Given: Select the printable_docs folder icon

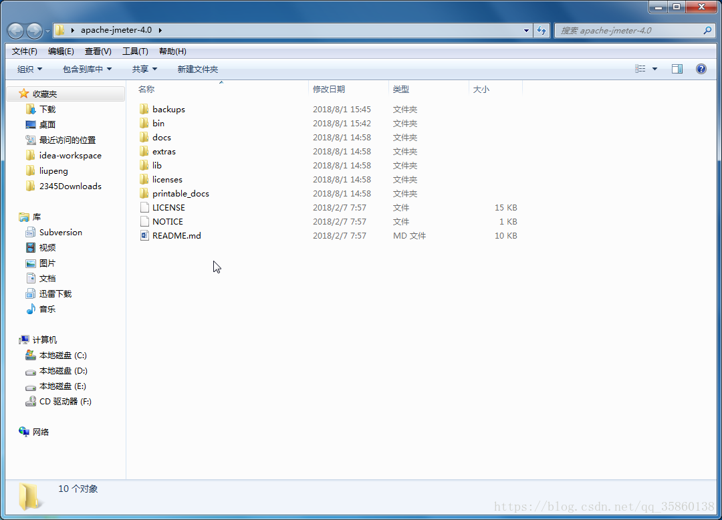Looking at the screenshot, I should click(x=144, y=193).
